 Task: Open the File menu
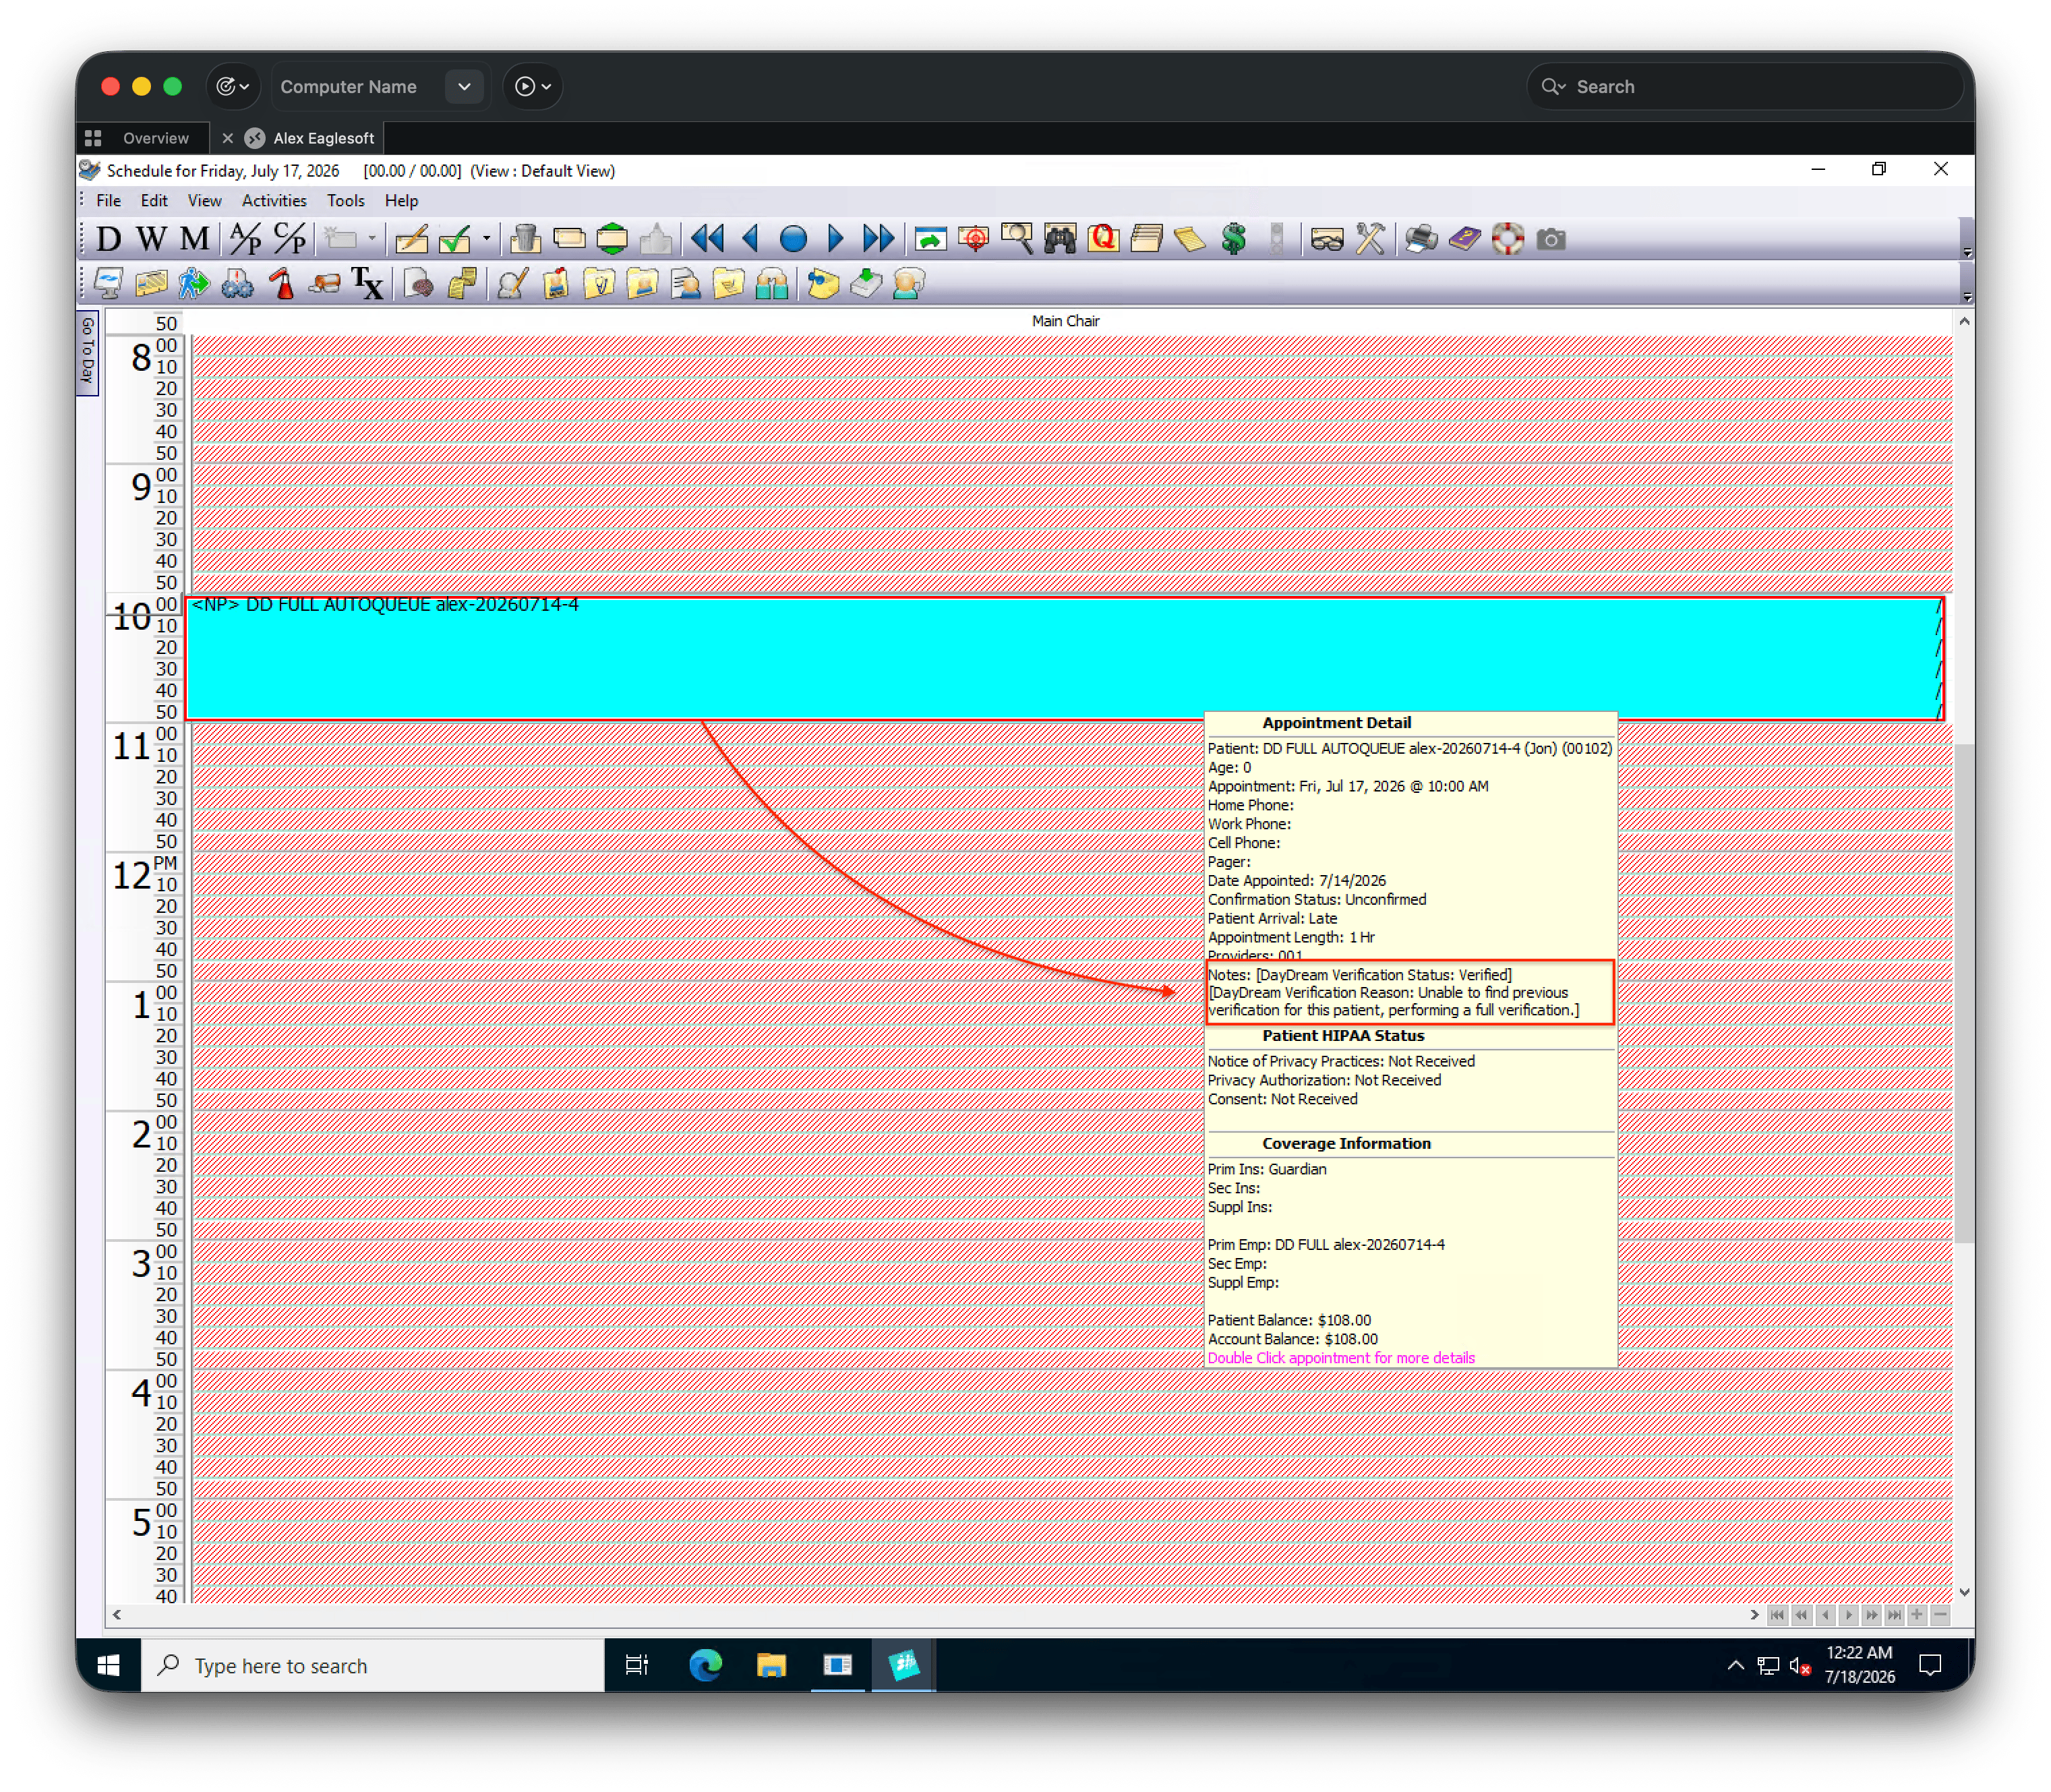click(108, 201)
